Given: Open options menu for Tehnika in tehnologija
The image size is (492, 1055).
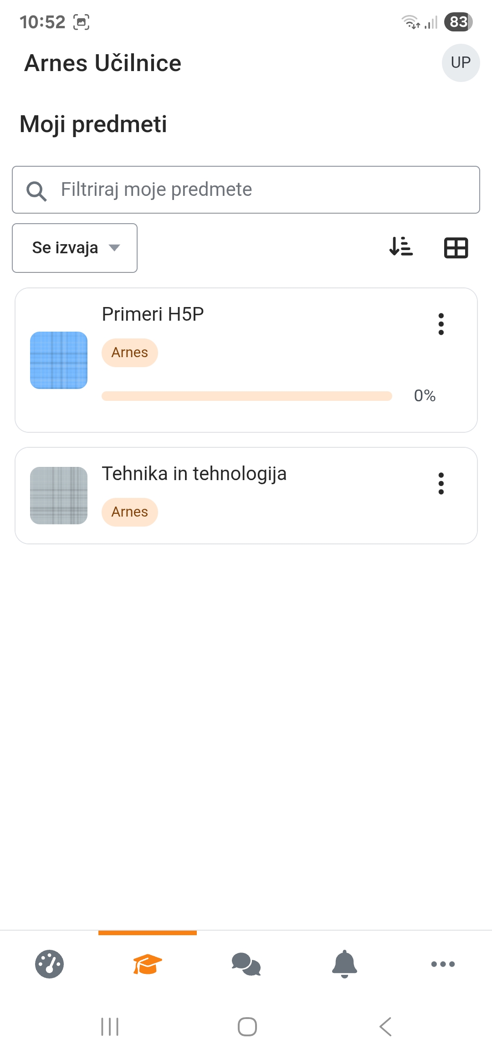Looking at the screenshot, I should [x=441, y=483].
